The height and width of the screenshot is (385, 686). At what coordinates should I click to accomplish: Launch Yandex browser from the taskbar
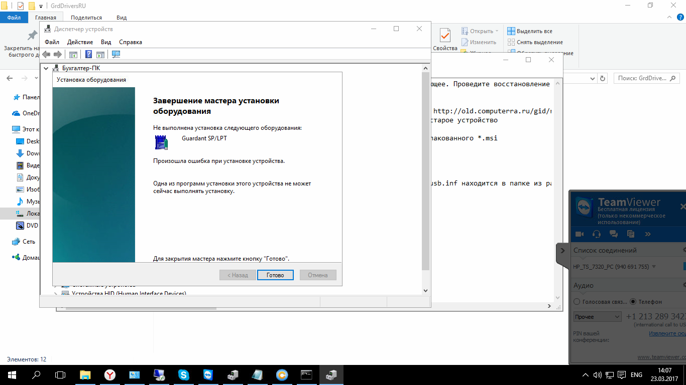click(109, 374)
